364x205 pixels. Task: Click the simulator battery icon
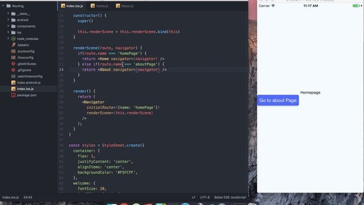click(x=357, y=6)
